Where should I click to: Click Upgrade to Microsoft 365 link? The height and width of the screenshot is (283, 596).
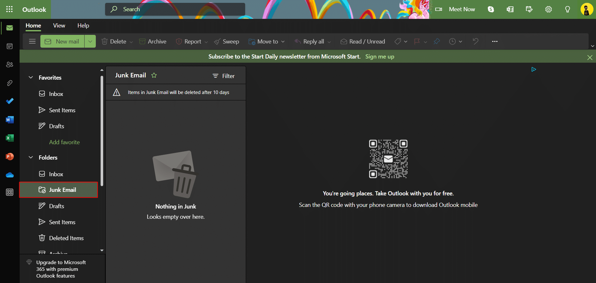click(x=61, y=269)
